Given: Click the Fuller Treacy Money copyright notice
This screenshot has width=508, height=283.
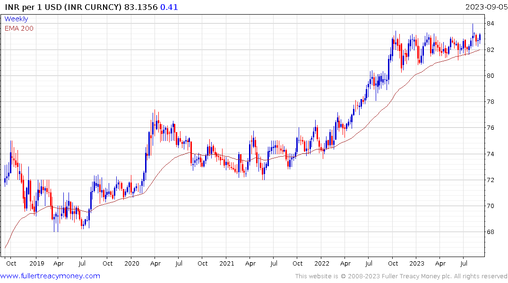Looking at the screenshot, I should click(401, 276).
